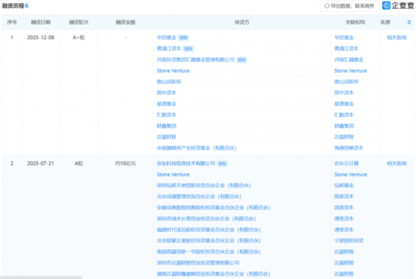
Task: Open 相关新闻 link for 2025-07-21 row
Action: 396,164
